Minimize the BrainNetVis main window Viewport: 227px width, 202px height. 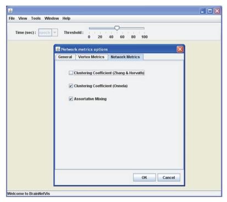[x=202, y=11]
